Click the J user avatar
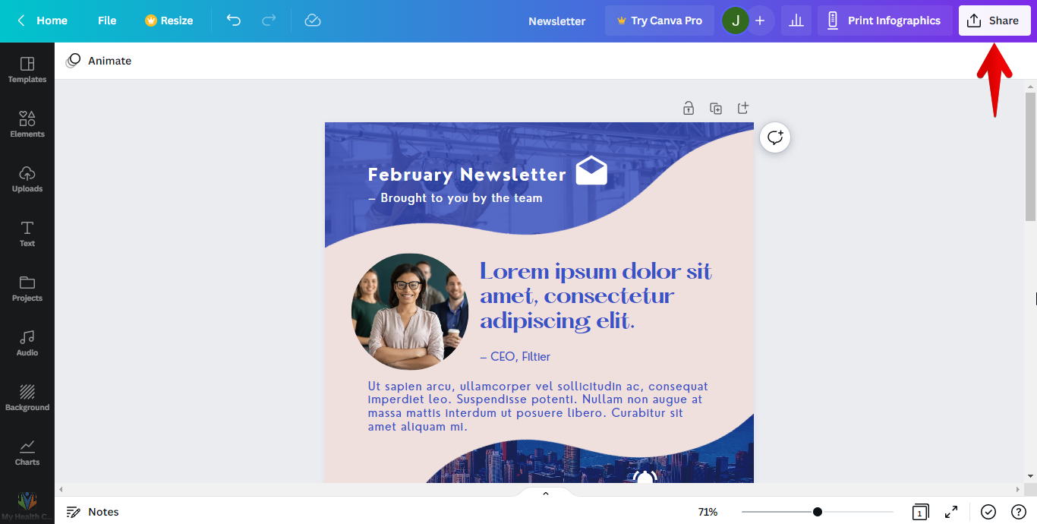This screenshot has width=1037, height=524. coord(735,21)
